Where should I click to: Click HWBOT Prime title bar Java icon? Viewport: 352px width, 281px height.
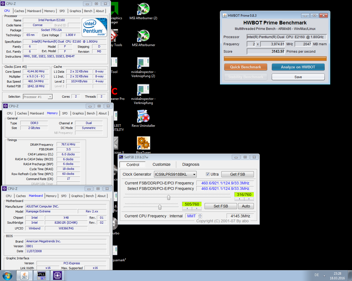[x=225, y=16]
